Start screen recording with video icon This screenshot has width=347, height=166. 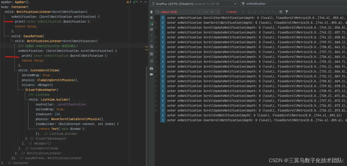click(151, 74)
